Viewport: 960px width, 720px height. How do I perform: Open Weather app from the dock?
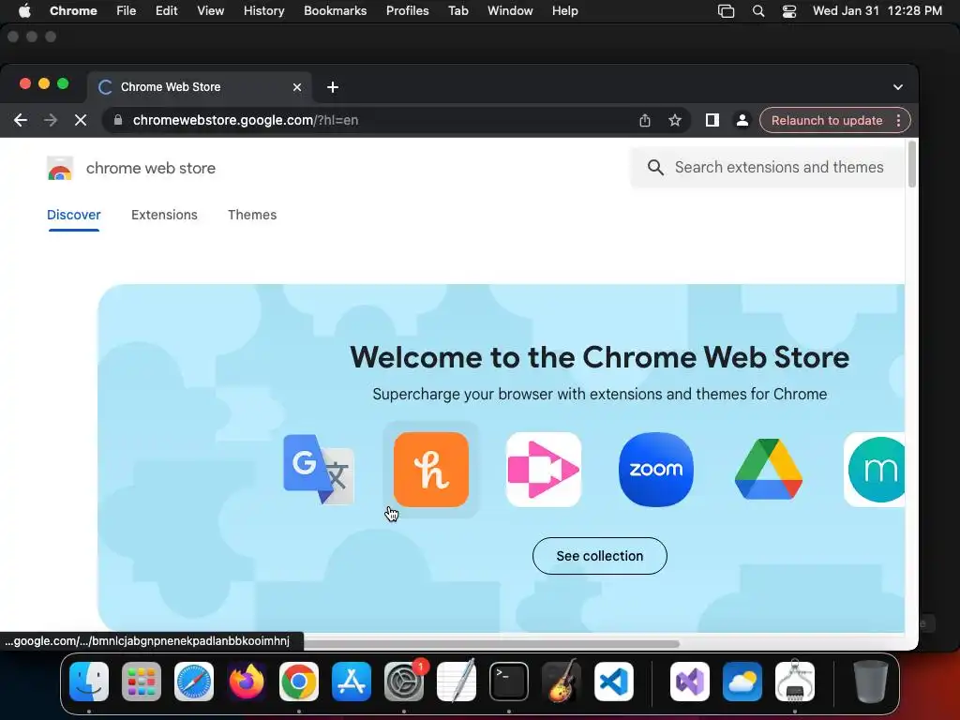pos(742,682)
